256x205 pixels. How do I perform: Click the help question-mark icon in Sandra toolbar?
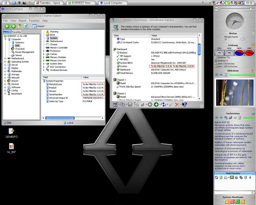pyautogui.click(x=184, y=105)
